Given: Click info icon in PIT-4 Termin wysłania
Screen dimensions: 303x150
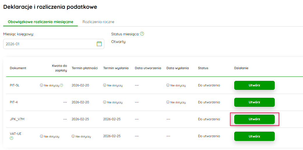Looking at the screenshot, I should pyautogui.click(x=105, y=102).
